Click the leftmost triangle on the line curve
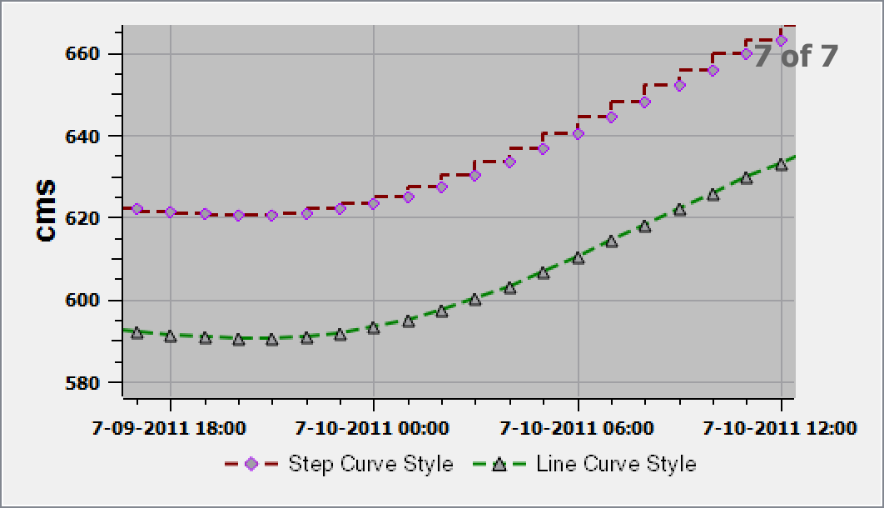 pos(137,333)
